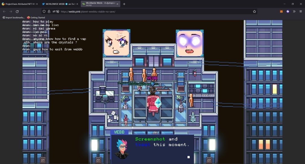Open the site permissions icon in address bar

pyautogui.click(x=54, y=12)
